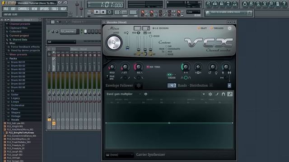Click the arch-shaped icon in envelope editor
The width and height of the screenshot is (289, 162).
click(223, 94)
